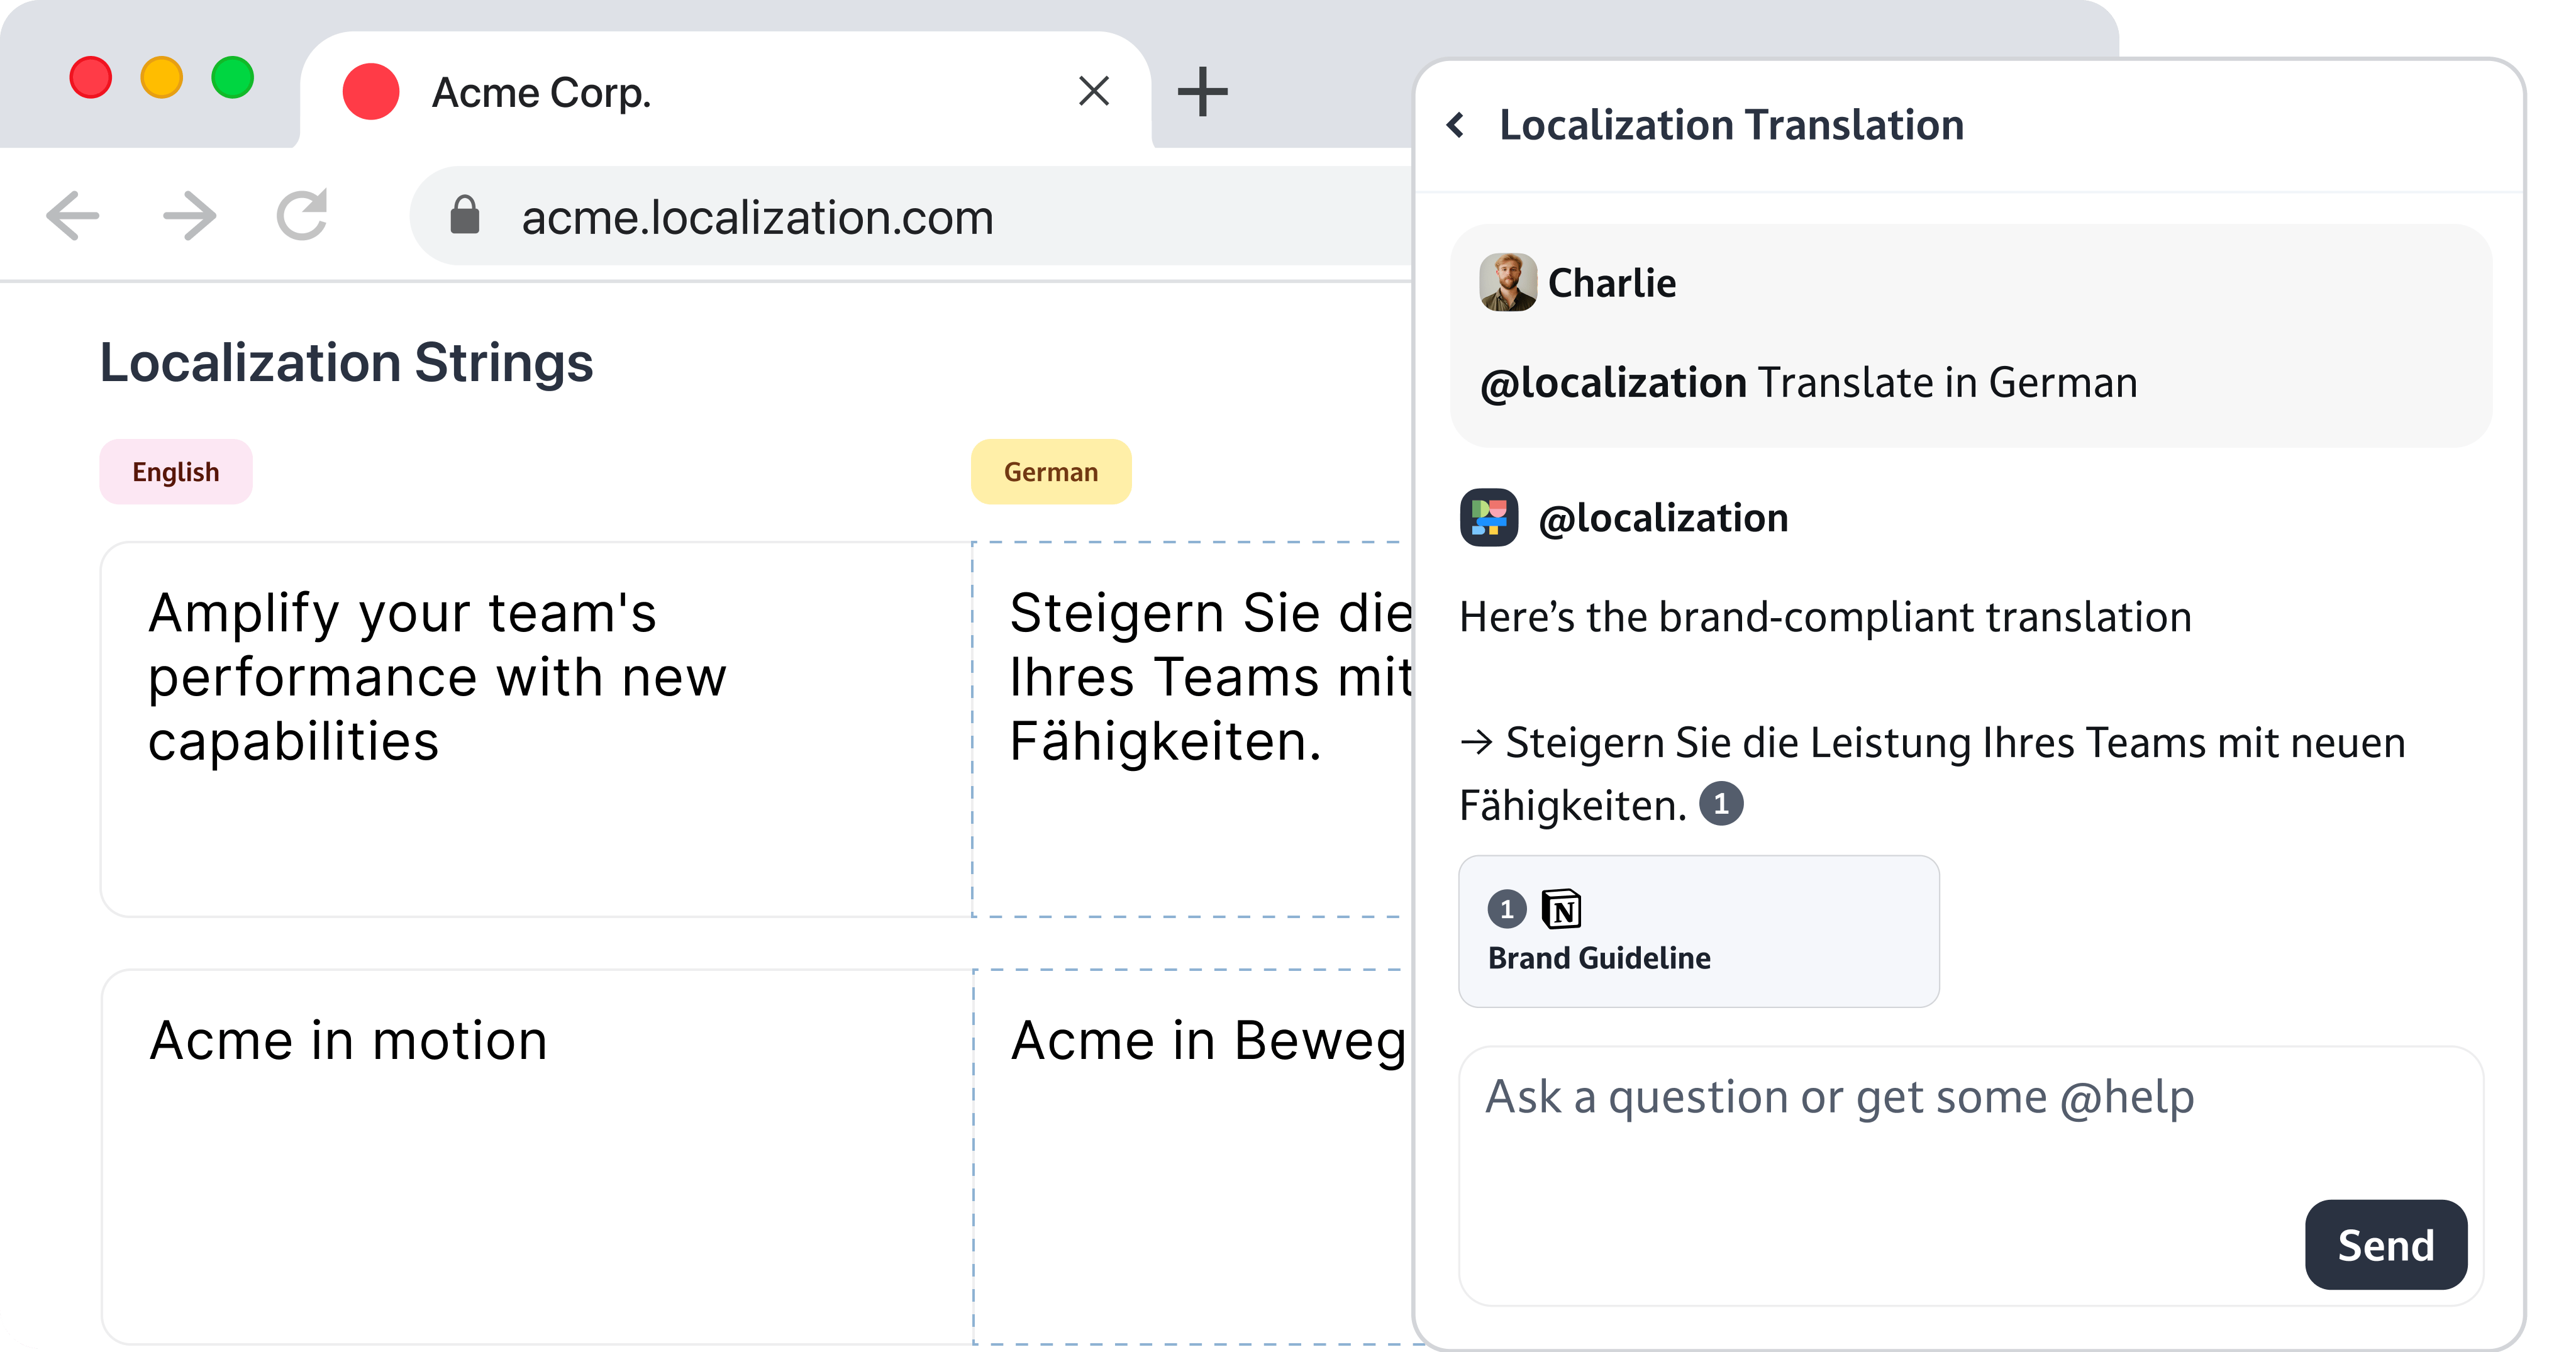Go back using the browser back arrow
2576x1352 pixels.
73,215
